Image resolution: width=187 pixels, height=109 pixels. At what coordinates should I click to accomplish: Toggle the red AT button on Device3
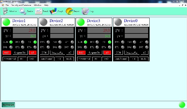[x=107, y=53]
